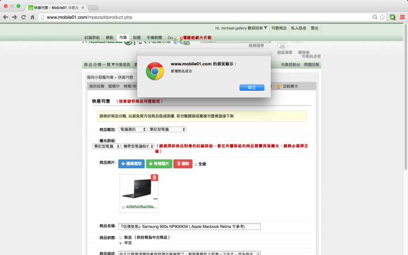The image size is (408, 255).
Task: Select the 市集 nav tab
Action: click(x=123, y=37)
